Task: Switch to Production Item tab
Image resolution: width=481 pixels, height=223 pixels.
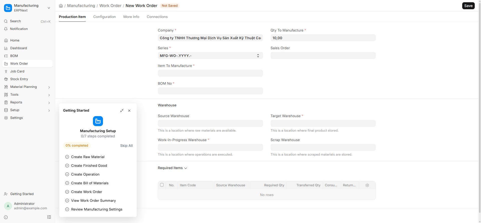Action: tap(72, 17)
